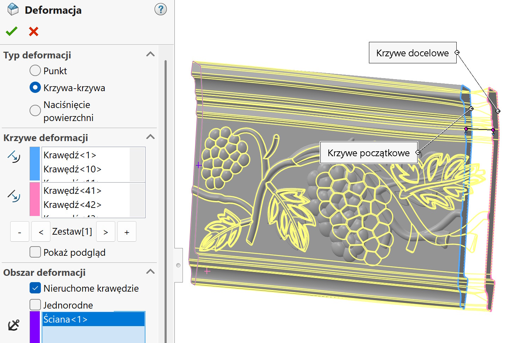512x343 pixels.
Task: Collapse the Obszar deformacji section
Action: tap(150, 272)
